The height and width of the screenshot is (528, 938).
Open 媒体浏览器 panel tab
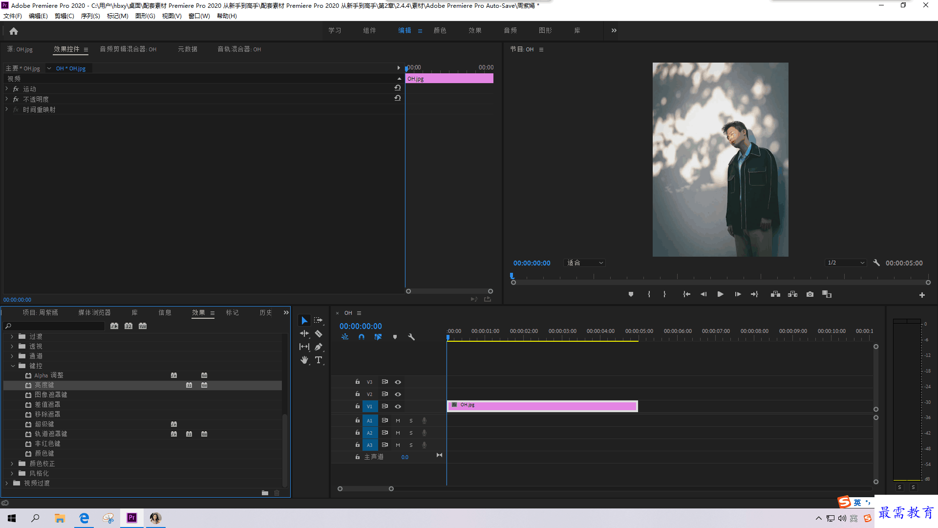94,313
